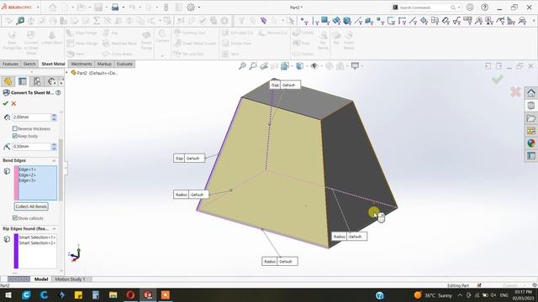
Task: Expand the manager tabs overflow arrow
Action: [x=61, y=82]
